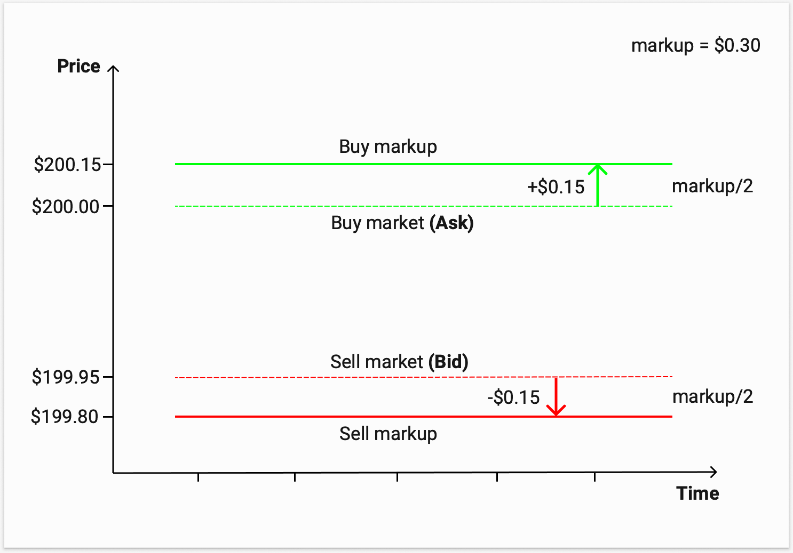The width and height of the screenshot is (793, 553).
Task: Select the -$0.15 annotation
Action: point(513,397)
